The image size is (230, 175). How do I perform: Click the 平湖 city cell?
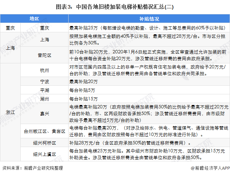(45, 90)
